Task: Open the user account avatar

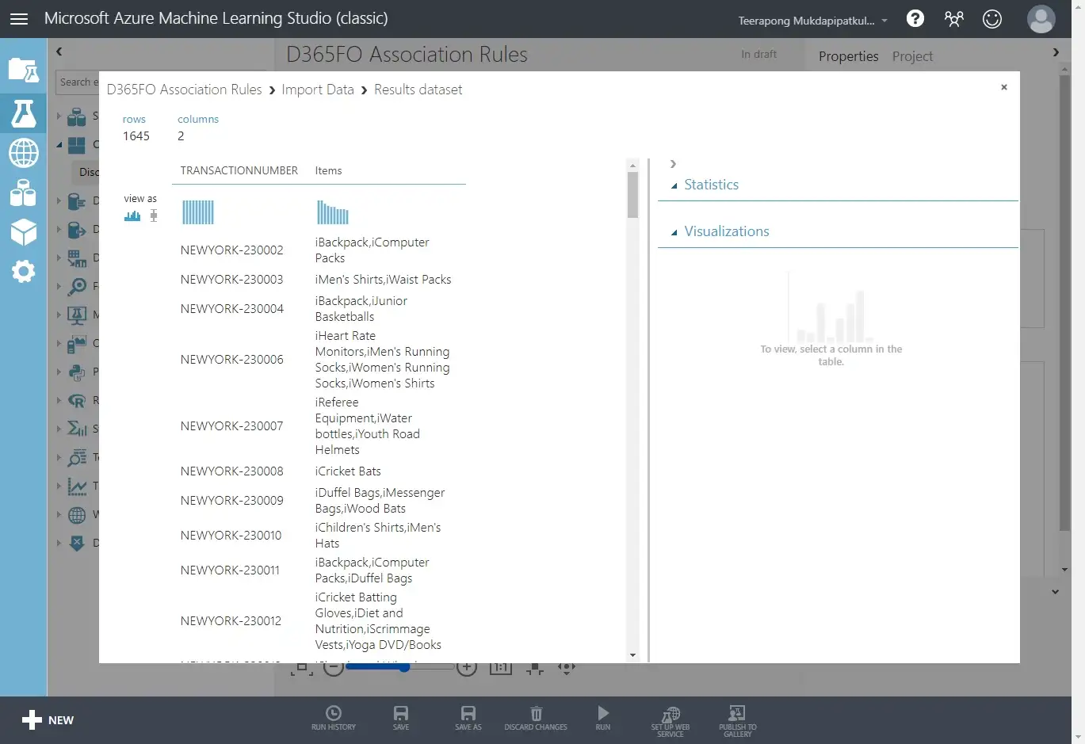Action: [1041, 19]
